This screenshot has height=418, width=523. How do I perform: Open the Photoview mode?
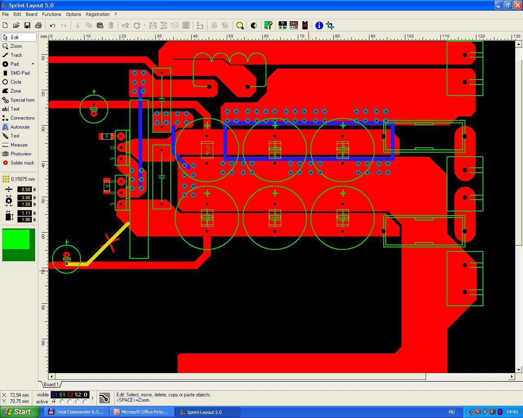tap(19, 154)
